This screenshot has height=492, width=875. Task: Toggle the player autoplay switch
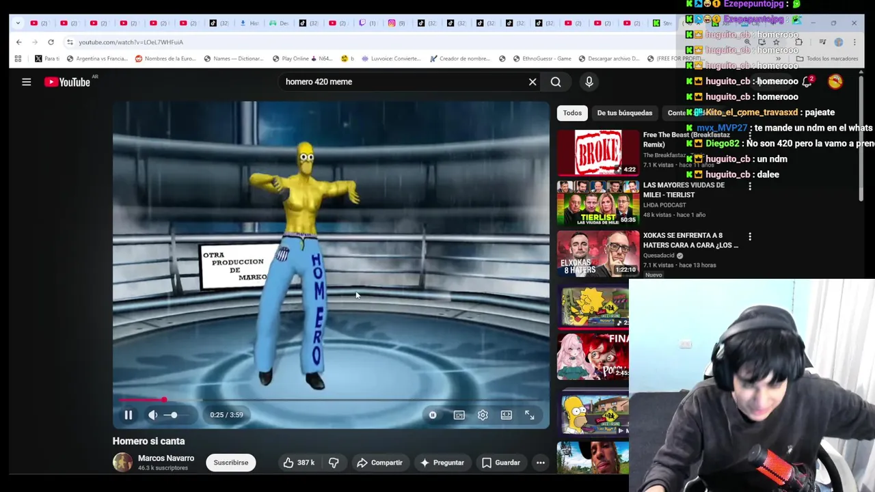coord(433,415)
